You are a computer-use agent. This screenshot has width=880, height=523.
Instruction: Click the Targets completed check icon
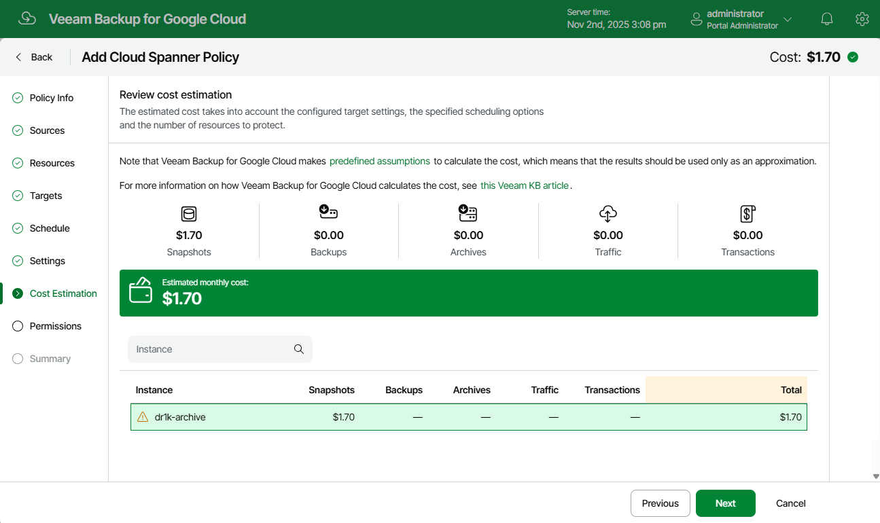pyautogui.click(x=18, y=196)
